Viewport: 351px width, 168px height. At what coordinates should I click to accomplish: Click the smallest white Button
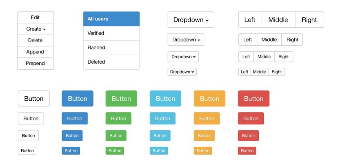point(27,150)
